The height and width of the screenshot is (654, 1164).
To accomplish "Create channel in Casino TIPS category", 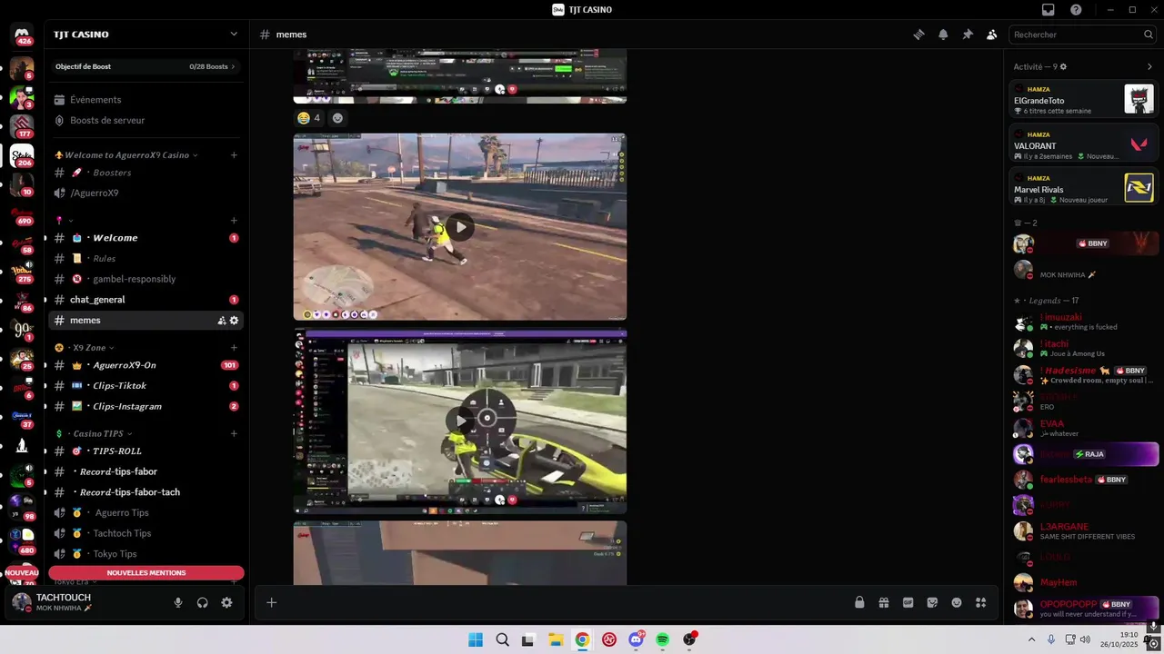I will pyautogui.click(x=234, y=434).
